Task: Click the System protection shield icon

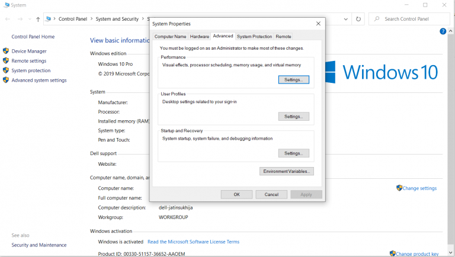Action: (6, 70)
